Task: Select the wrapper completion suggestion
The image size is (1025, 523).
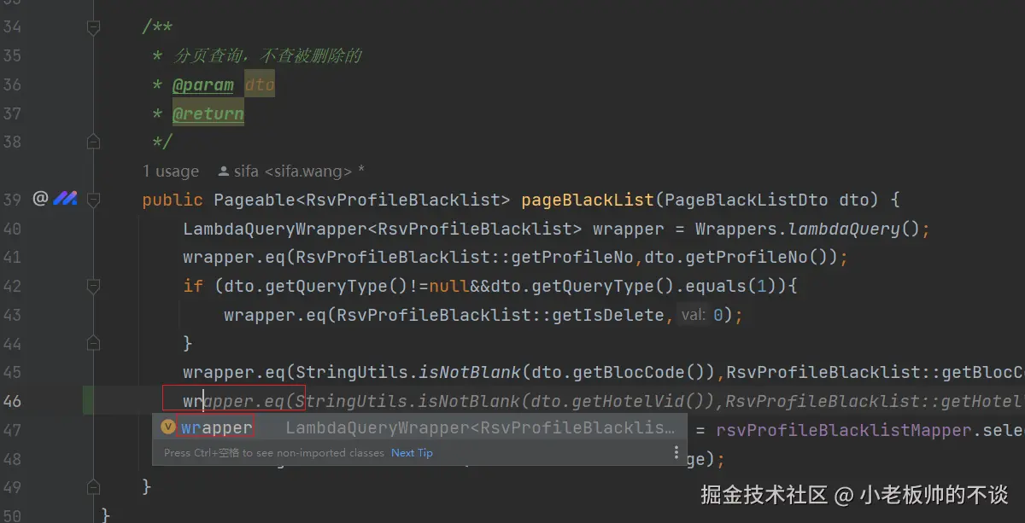Action: point(217,427)
